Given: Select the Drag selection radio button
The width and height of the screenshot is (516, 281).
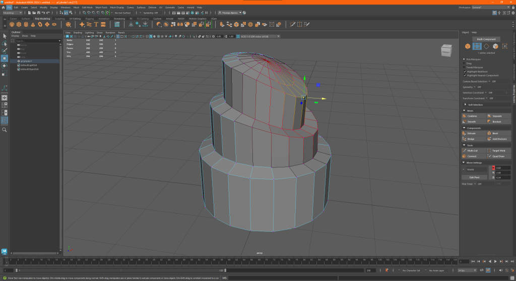Looking at the screenshot, I should click(x=464, y=63).
